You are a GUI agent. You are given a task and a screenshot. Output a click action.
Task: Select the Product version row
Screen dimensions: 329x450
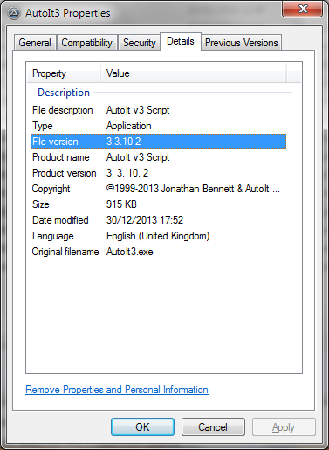click(x=158, y=173)
